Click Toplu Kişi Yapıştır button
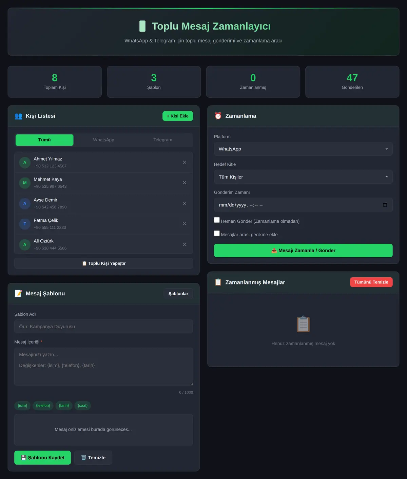The height and width of the screenshot is (479, 407). tap(104, 263)
